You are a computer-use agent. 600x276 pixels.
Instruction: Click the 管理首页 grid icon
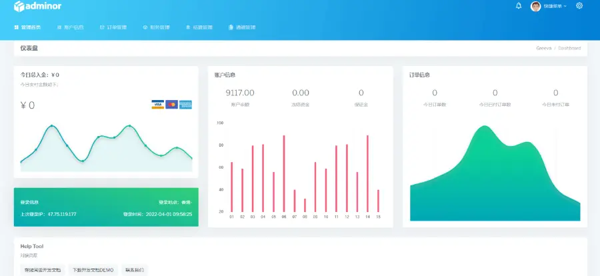[16, 27]
